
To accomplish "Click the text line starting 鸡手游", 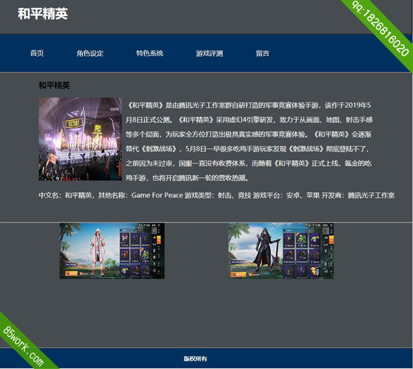I will click(187, 178).
